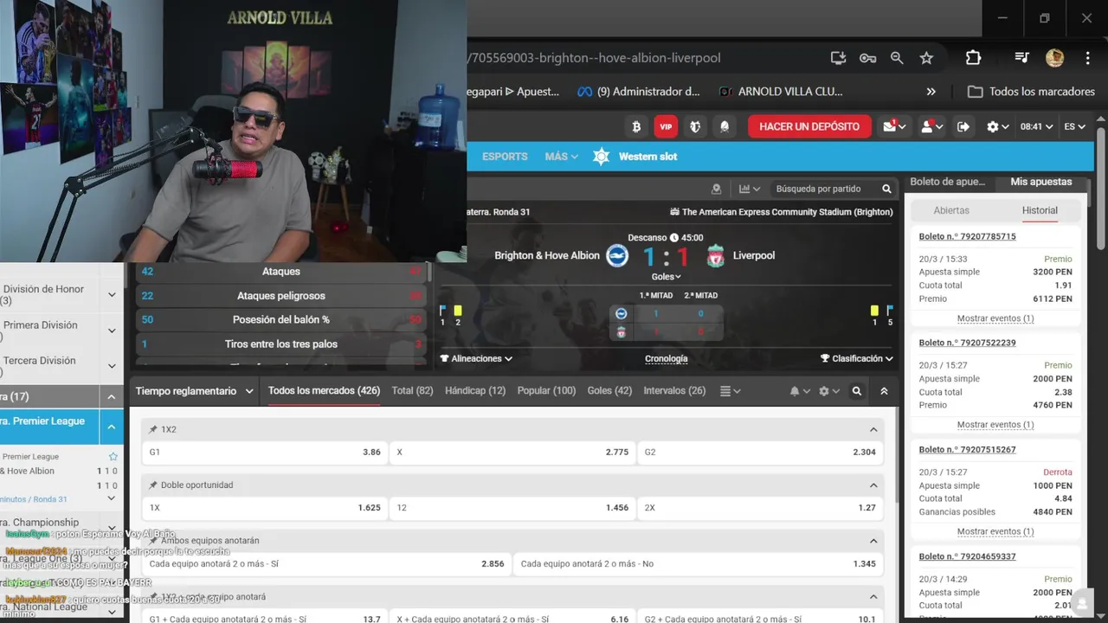Collapse the Ambos equipos anotarán section
Viewport: 1108px width, 623px height.
[x=873, y=541]
